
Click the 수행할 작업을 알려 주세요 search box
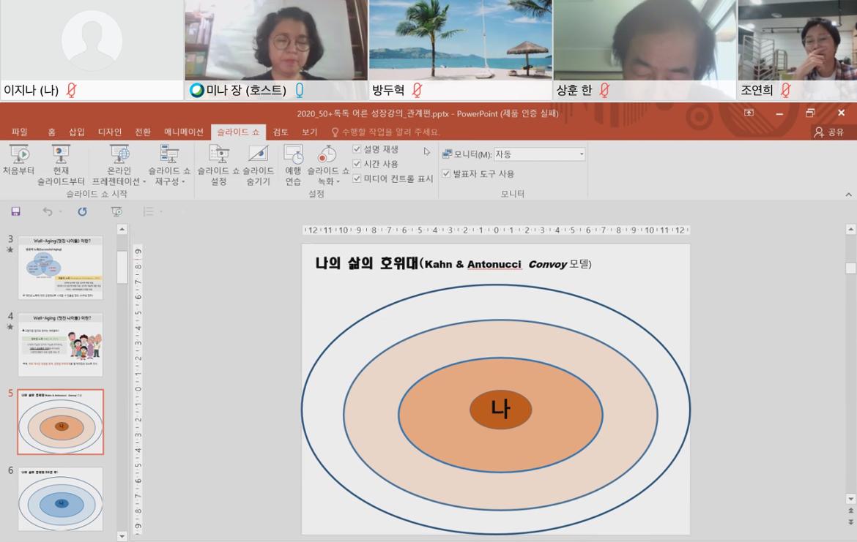click(390, 132)
